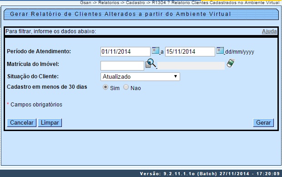Focus the end date field 15/11/2014

coord(190,51)
